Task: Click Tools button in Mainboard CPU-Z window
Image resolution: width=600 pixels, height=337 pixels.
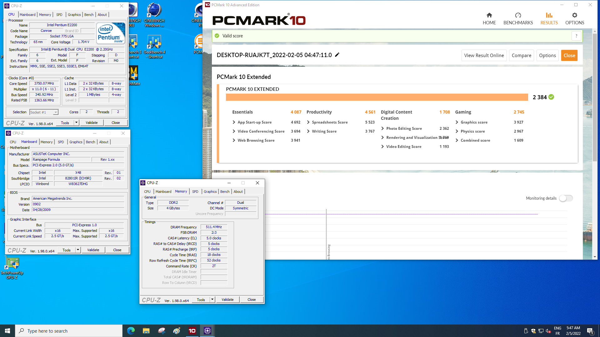Action: tap(67, 250)
